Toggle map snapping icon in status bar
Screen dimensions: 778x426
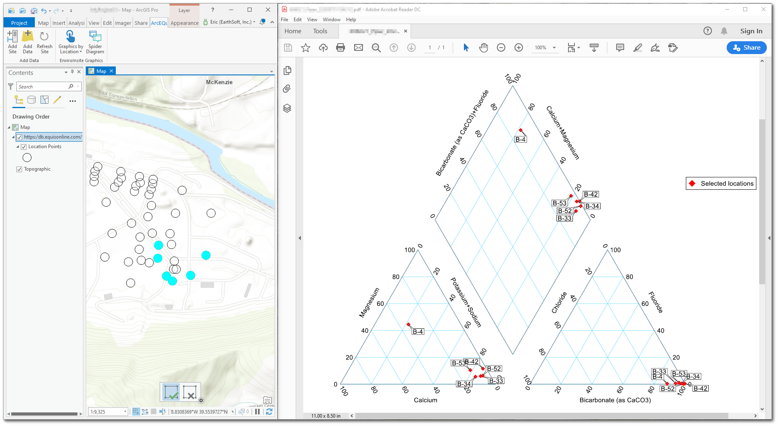136,412
